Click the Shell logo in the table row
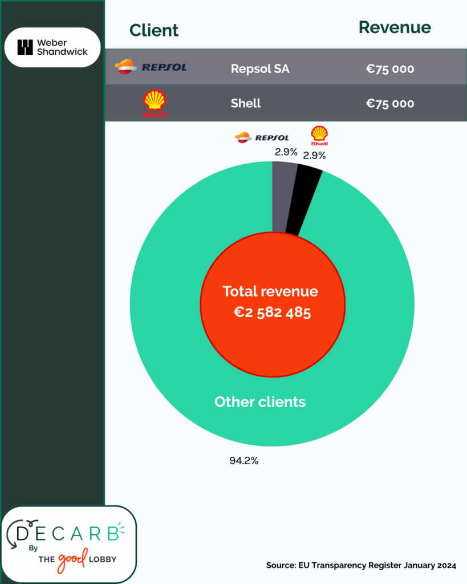Viewport: 467px width, 584px height. click(x=155, y=104)
